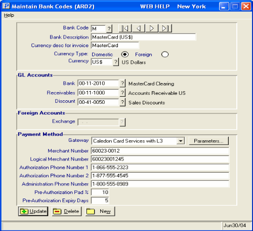Click the New button
Screen dimensions: 253x231
(x=100, y=211)
